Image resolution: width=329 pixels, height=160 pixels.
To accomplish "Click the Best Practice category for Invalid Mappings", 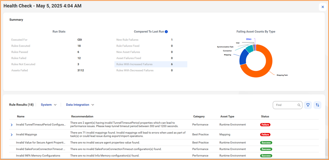I will coord(200,134).
